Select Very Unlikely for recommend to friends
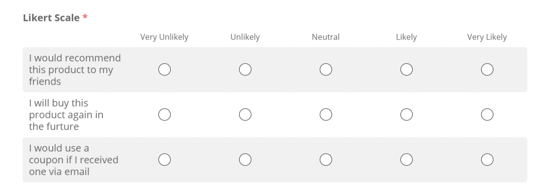 [165, 70]
